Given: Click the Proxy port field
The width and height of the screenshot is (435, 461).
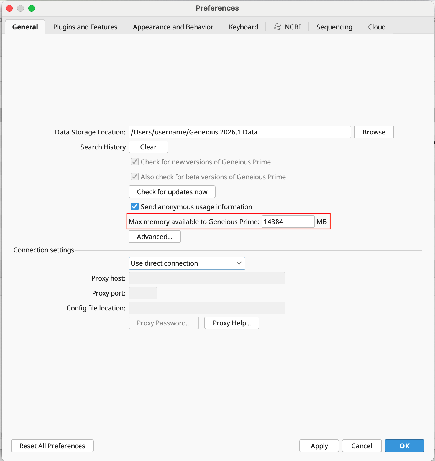Looking at the screenshot, I should pos(143,293).
